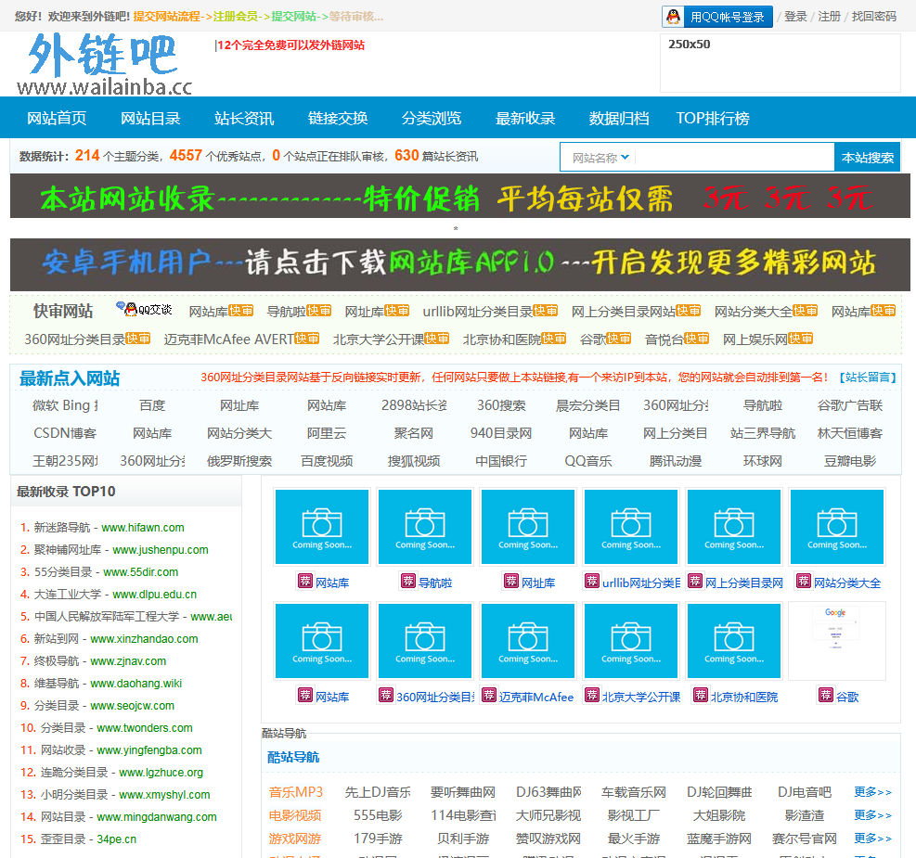Click the green 本站网站收录 promotion banner

pos(455,197)
